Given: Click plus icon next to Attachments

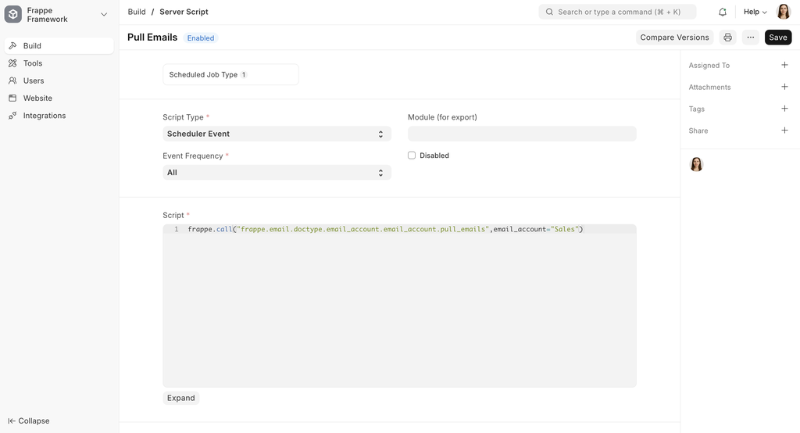Looking at the screenshot, I should tap(784, 88).
